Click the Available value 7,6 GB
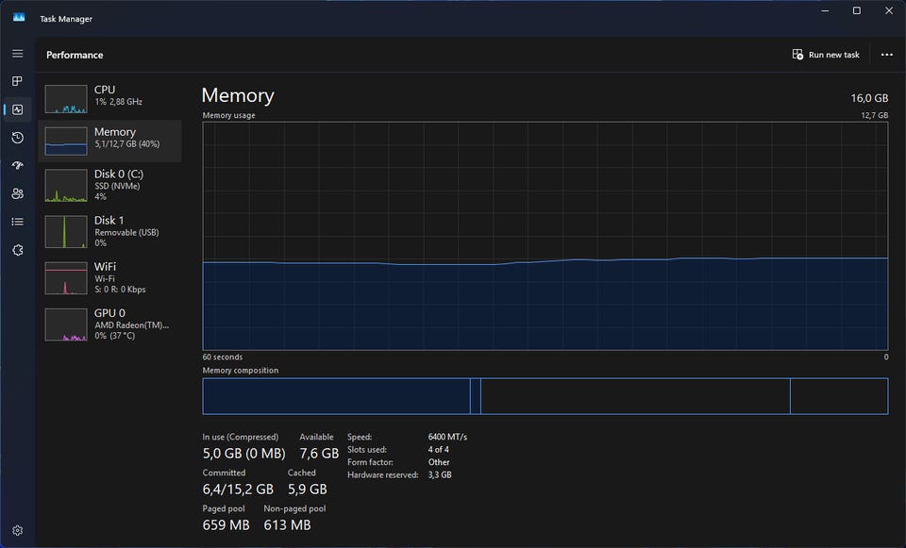Image resolution: width=906 pixels, height=548 pixels. 319,454
